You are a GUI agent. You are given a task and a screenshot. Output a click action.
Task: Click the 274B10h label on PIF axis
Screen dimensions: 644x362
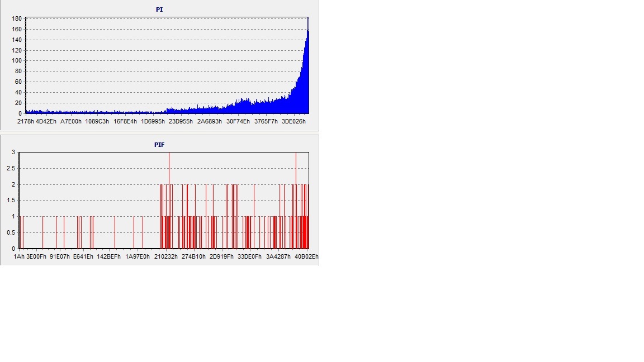193,256
